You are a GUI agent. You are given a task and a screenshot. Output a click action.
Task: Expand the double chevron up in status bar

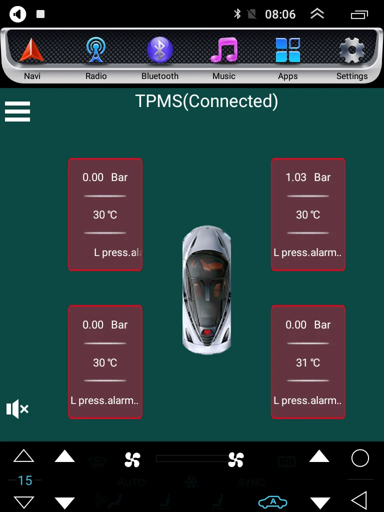pos(317,13)
